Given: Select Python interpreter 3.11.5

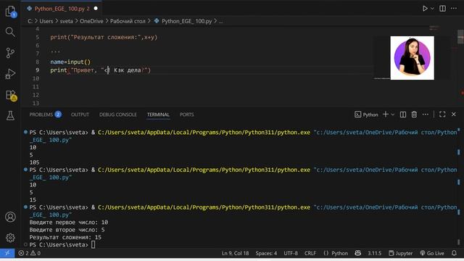Looking at the screenshot, I should pos(374,253).
